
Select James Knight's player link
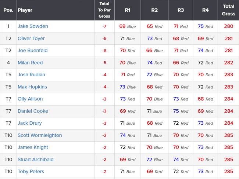(x=33, y=147)
